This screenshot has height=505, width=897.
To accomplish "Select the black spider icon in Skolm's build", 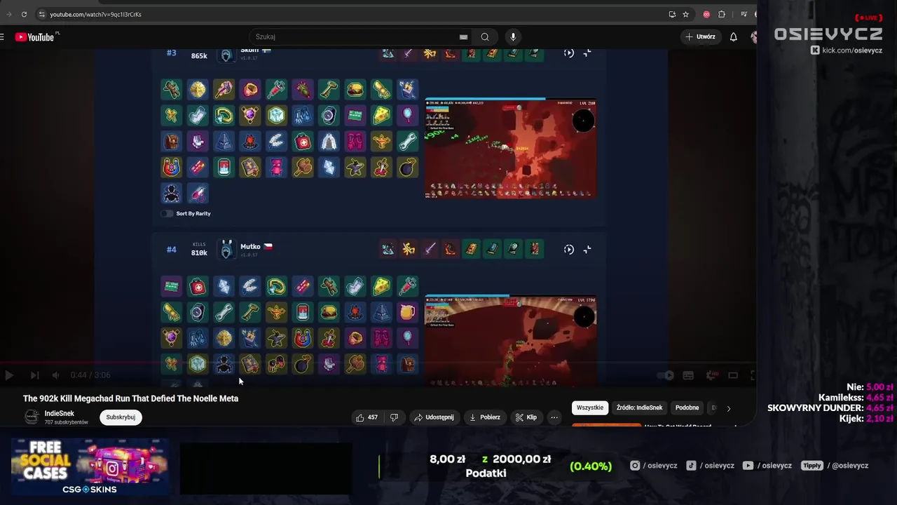I will [171, 193].
